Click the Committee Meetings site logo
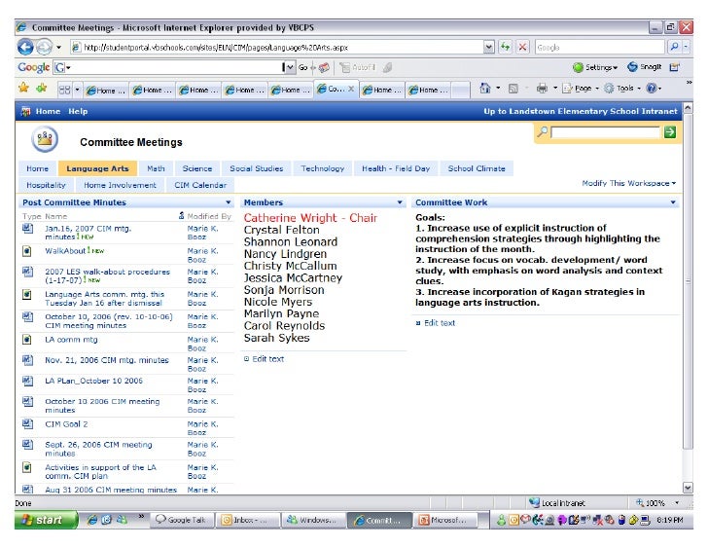 45,141
